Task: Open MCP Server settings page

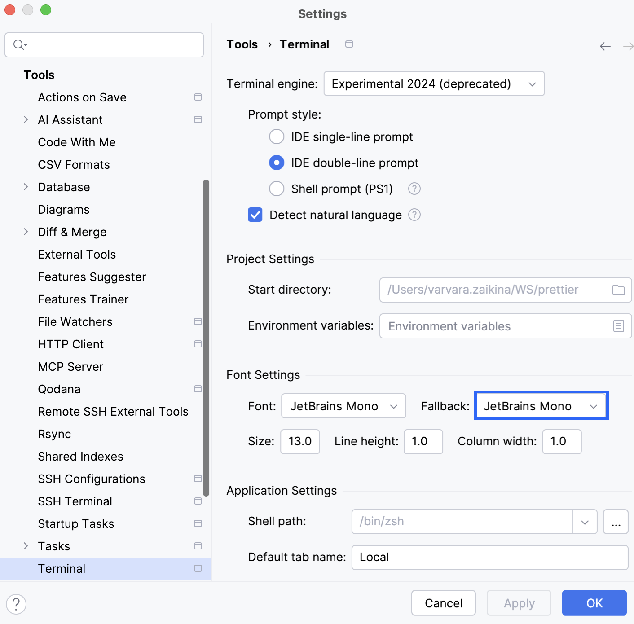Action: tap(70, 366)
